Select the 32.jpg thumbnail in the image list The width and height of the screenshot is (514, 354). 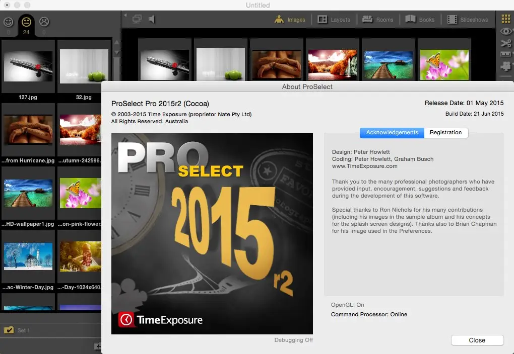(84, 65)
